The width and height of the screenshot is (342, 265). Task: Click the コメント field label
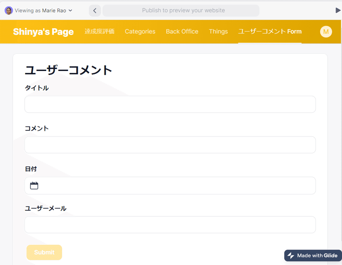(37, 128)
